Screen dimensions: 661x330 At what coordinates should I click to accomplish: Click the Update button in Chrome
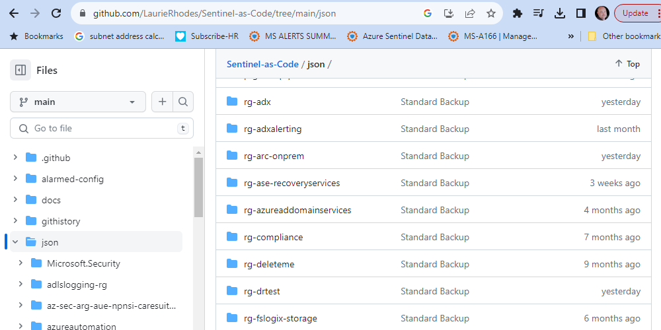tap(637, 13)
